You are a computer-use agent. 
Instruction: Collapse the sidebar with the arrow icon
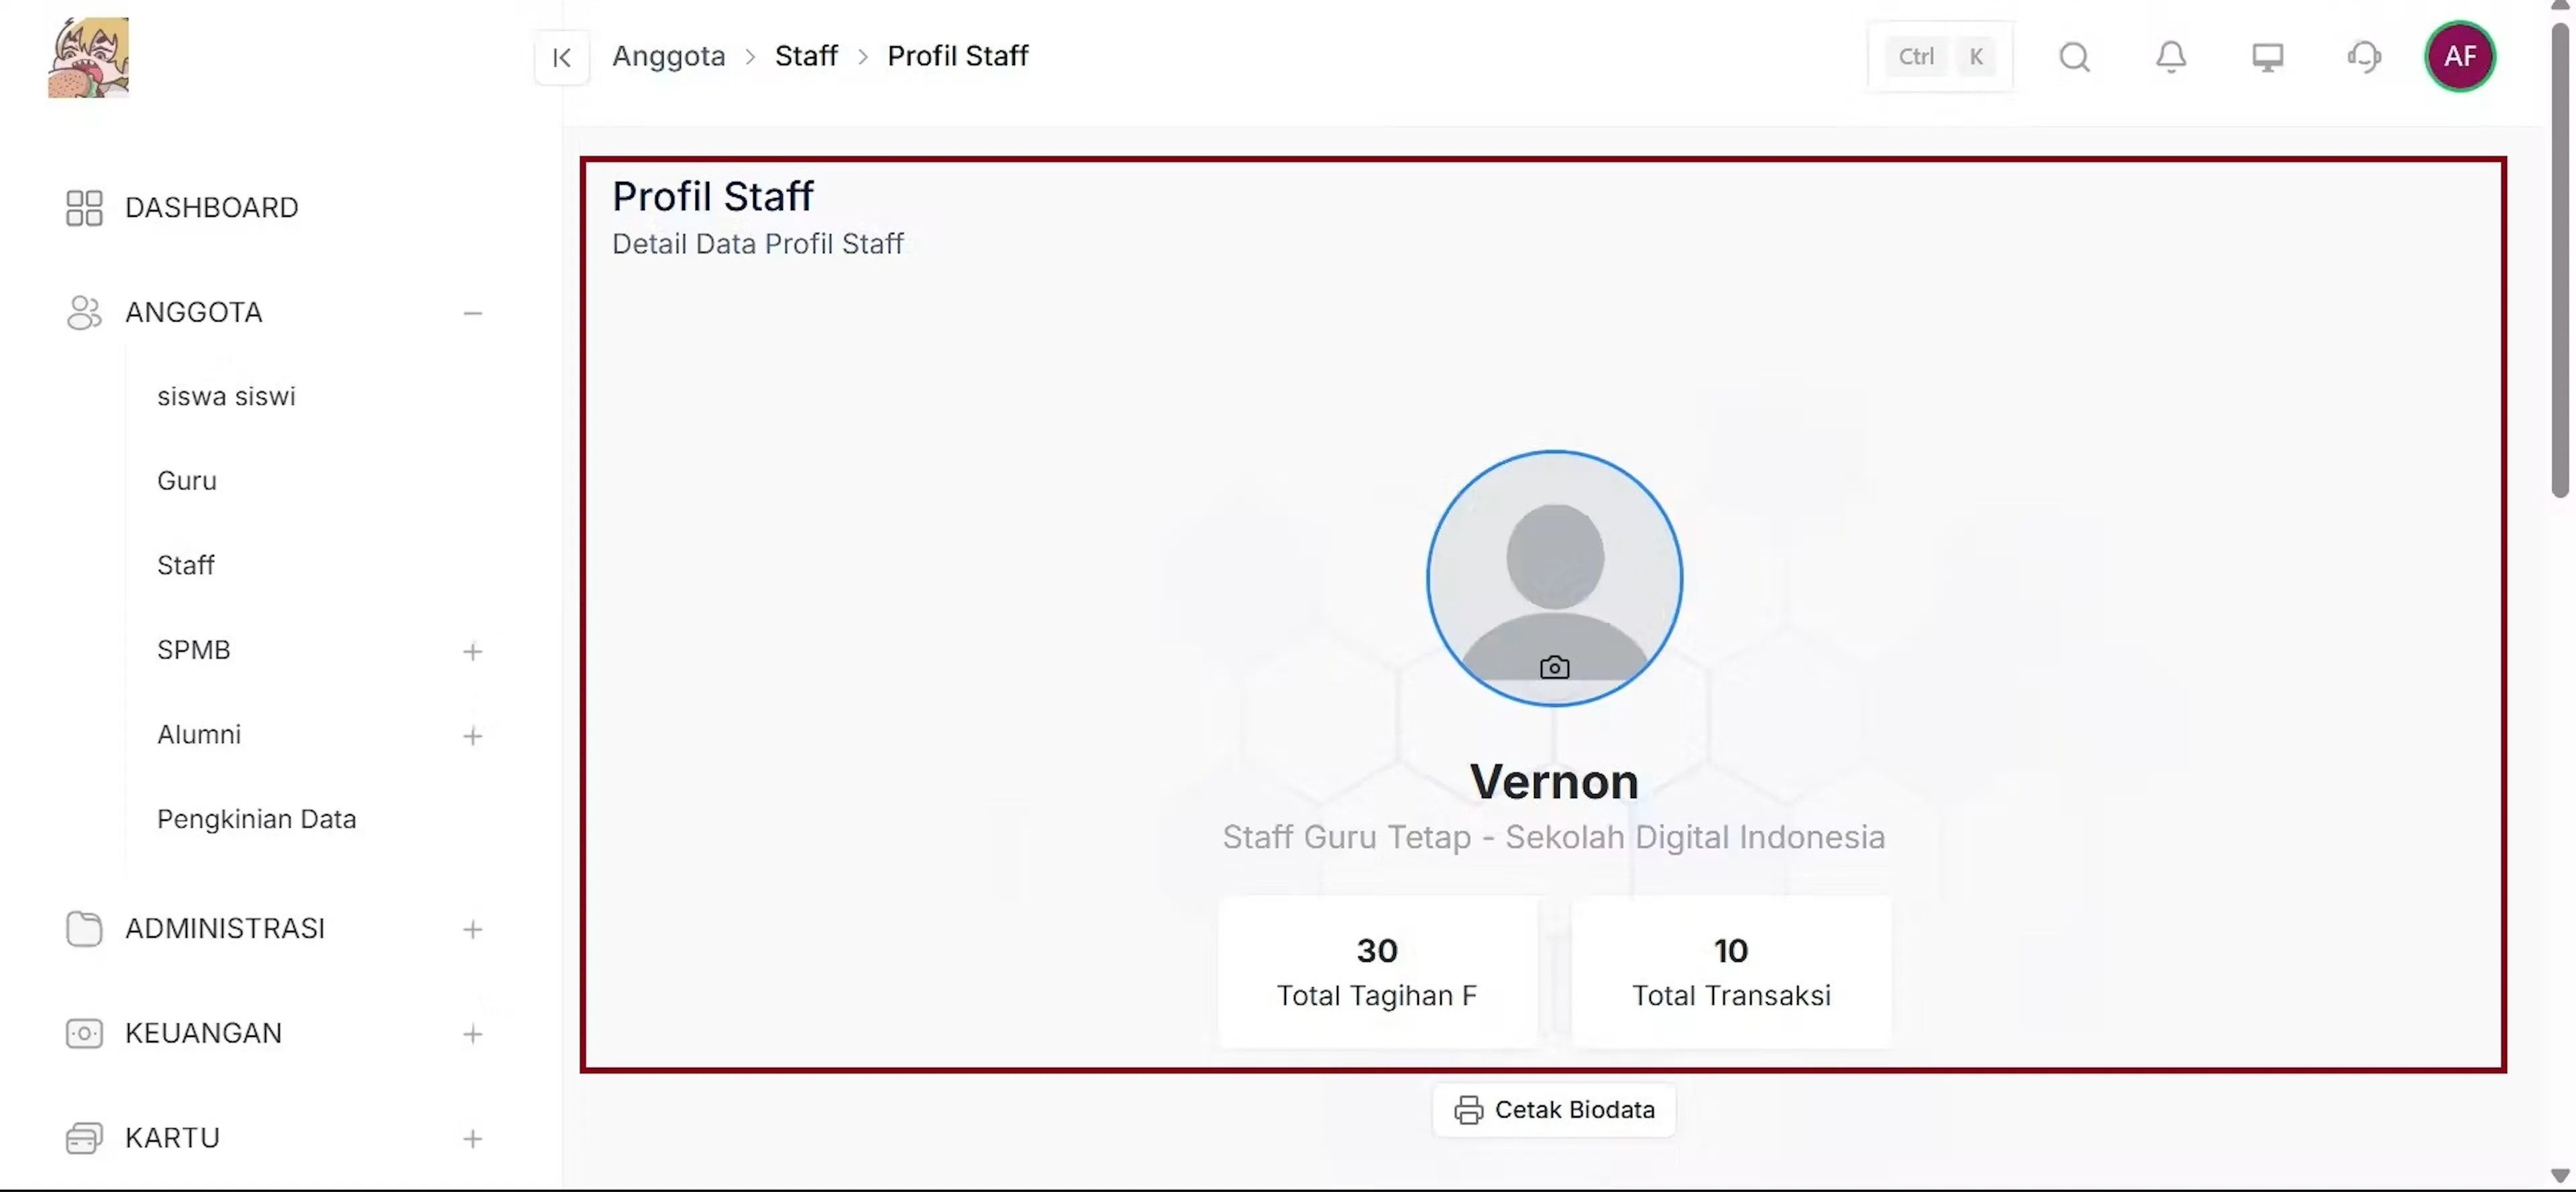click(561, 57)
